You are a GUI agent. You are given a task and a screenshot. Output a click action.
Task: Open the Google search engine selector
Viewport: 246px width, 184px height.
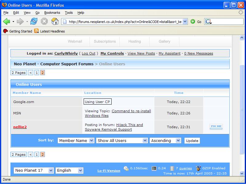pos(209,22)
